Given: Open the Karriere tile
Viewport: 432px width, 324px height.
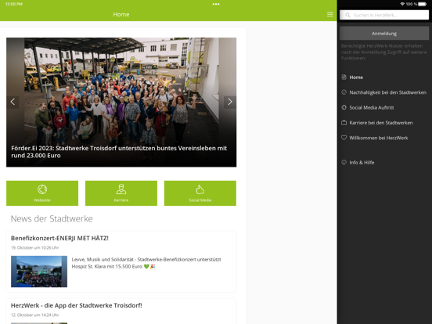Looking at the screenshot, I should tap(121, 193).
